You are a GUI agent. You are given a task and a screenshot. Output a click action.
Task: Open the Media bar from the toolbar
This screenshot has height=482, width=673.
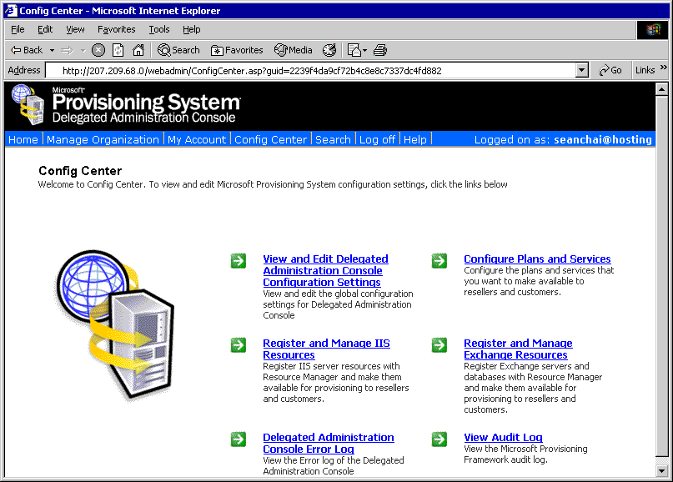pyautogui.click(x=294, y=50)
